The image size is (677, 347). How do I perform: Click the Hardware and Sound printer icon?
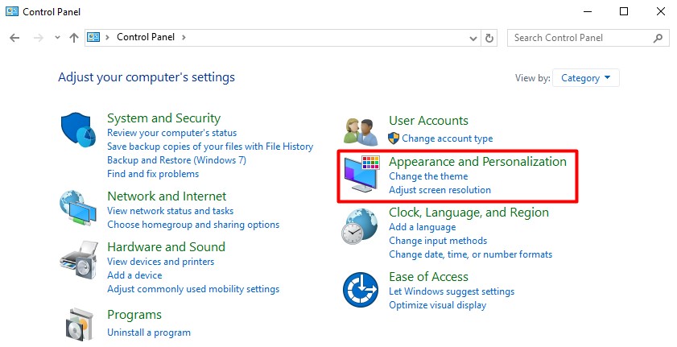[x=78, y=259]
